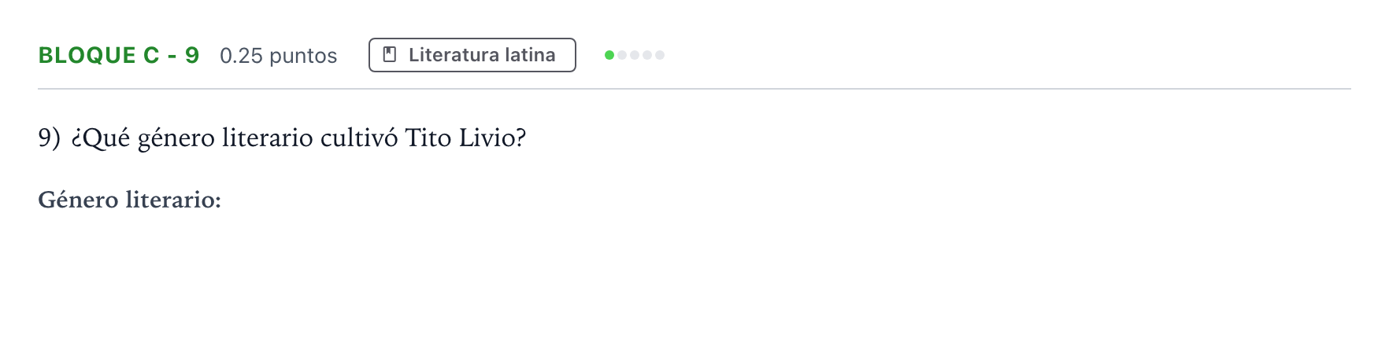1389x360 pixels.
Task: Click the name 'Tito Livio' in the question
Action: [x=461, y=138]
